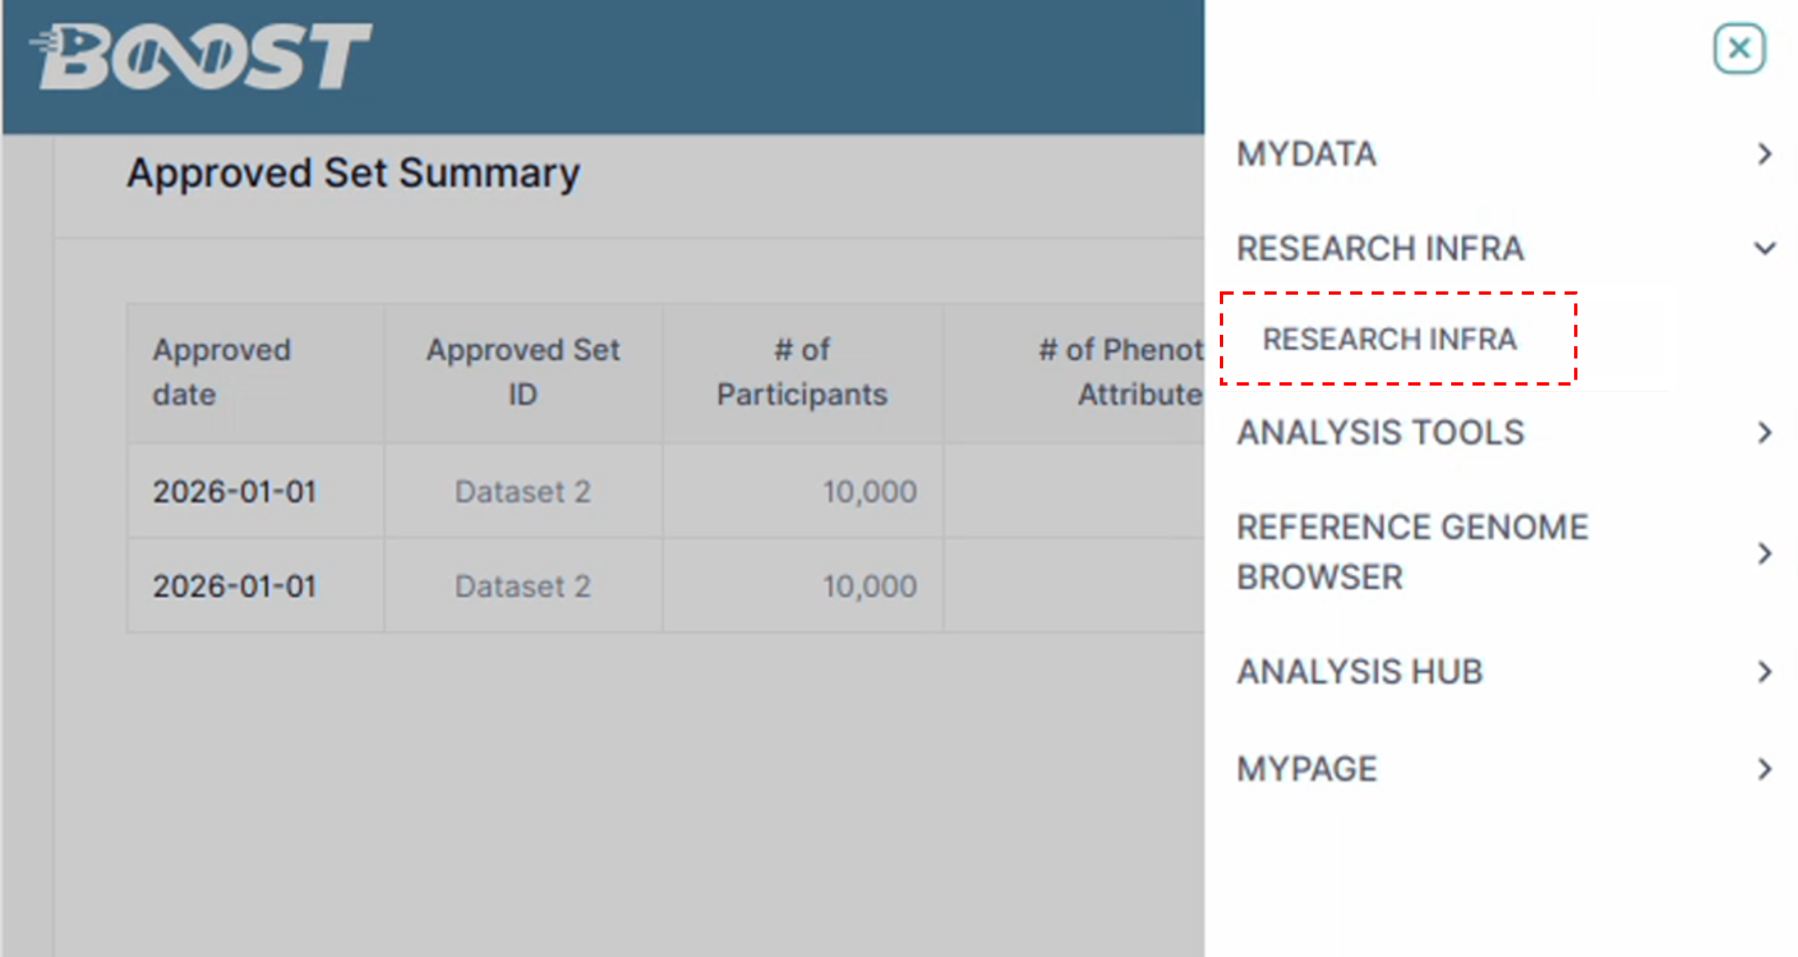This screenshot has height=957, width=1798.
Task: Expand ANALYSIS TOOLS chevron arrow
Action: 1765,433
